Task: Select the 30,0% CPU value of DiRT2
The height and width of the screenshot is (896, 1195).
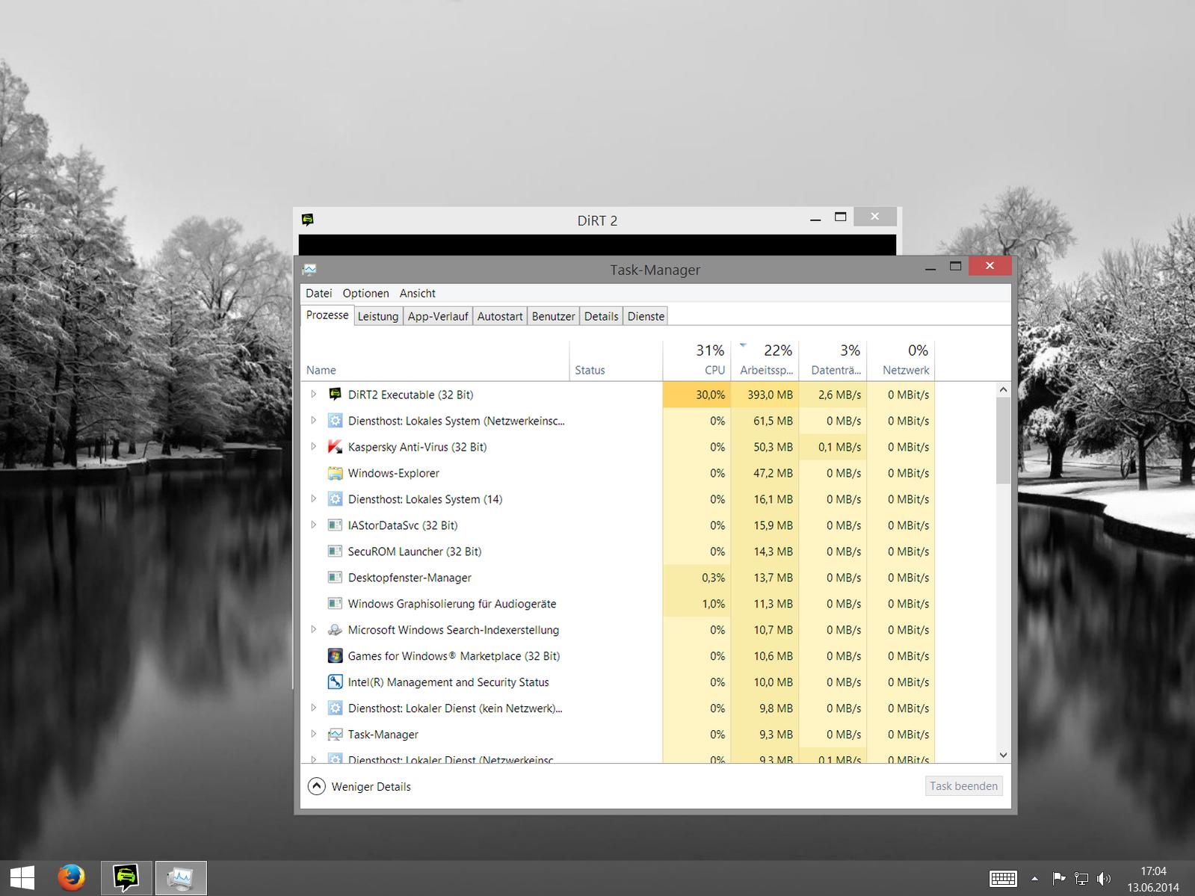Action: coord(697,395)
